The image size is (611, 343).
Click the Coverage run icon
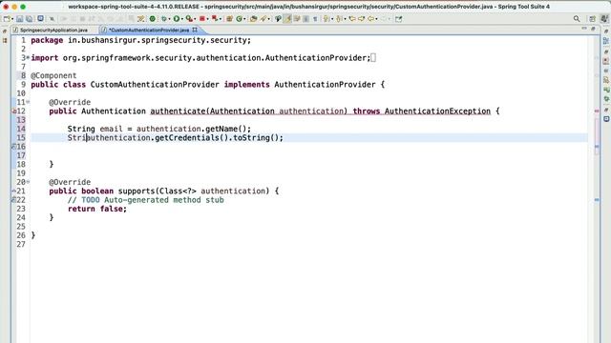tap(189, 19)
